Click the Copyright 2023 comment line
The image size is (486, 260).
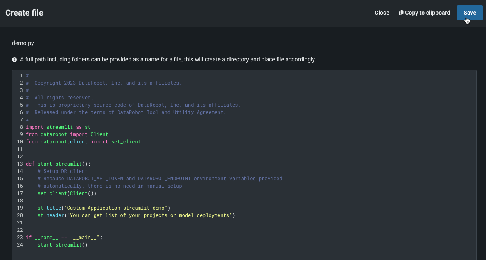(108, 83)
